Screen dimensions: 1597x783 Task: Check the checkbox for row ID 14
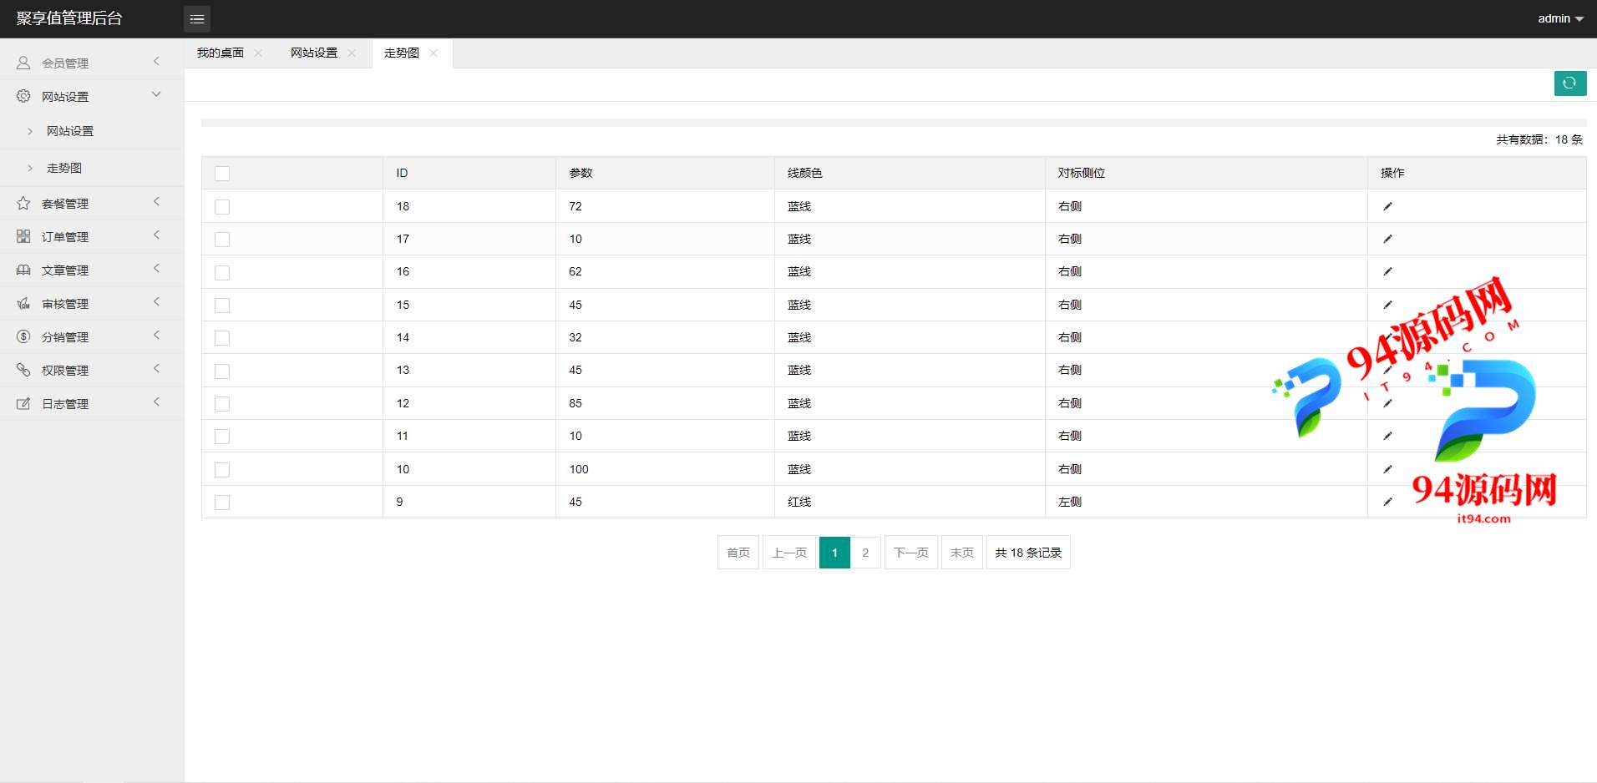pos(222,338)
